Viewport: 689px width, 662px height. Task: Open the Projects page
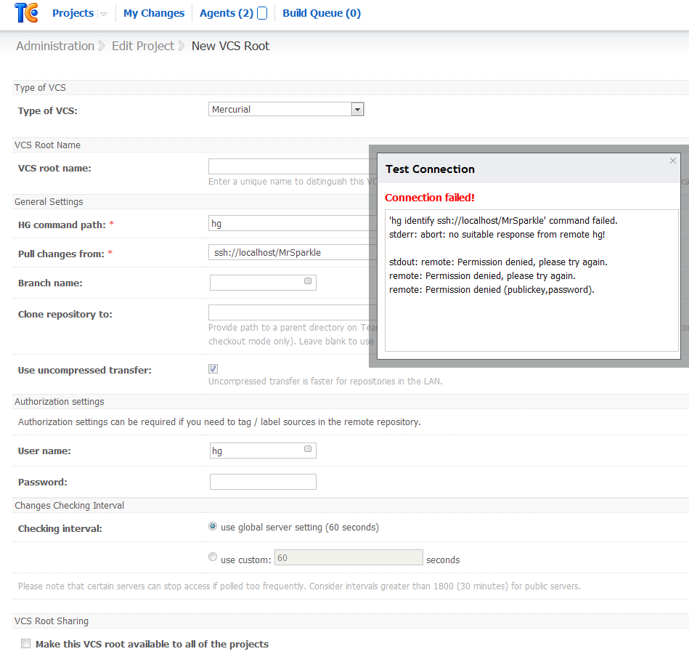tap(73, 13)
